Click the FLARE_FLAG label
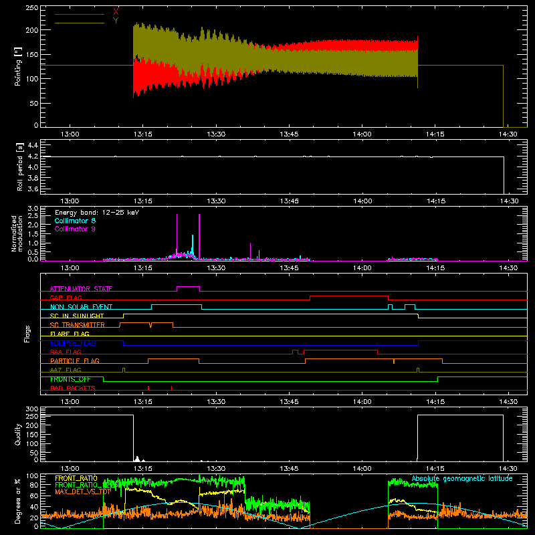Viewport: 535px width, 535px height. coord(70,334)
